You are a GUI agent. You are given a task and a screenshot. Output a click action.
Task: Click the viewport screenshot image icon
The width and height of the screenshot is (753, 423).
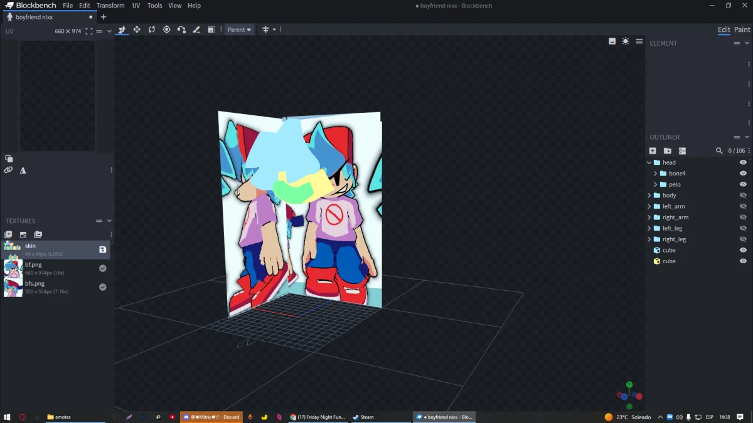[x=612, y=41]
